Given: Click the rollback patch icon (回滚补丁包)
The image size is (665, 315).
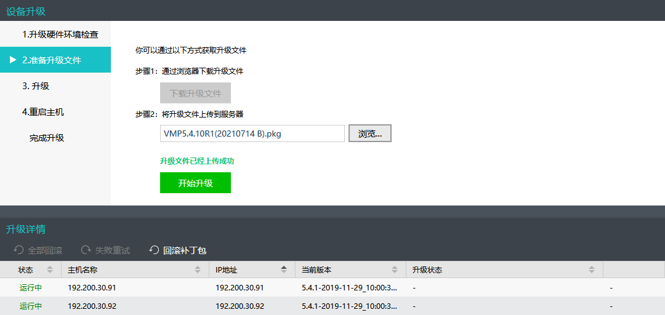Looking at the screenshot, I should point(154,250).
